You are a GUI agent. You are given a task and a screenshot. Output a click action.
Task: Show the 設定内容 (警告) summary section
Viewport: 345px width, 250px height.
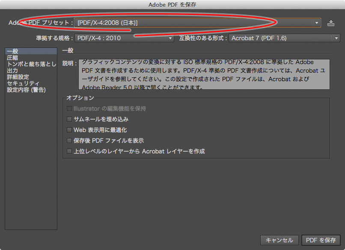26,90
